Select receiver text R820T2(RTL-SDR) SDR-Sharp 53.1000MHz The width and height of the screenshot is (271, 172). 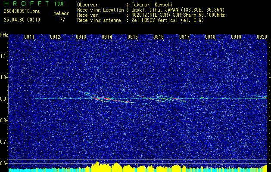tap(178, 15)
